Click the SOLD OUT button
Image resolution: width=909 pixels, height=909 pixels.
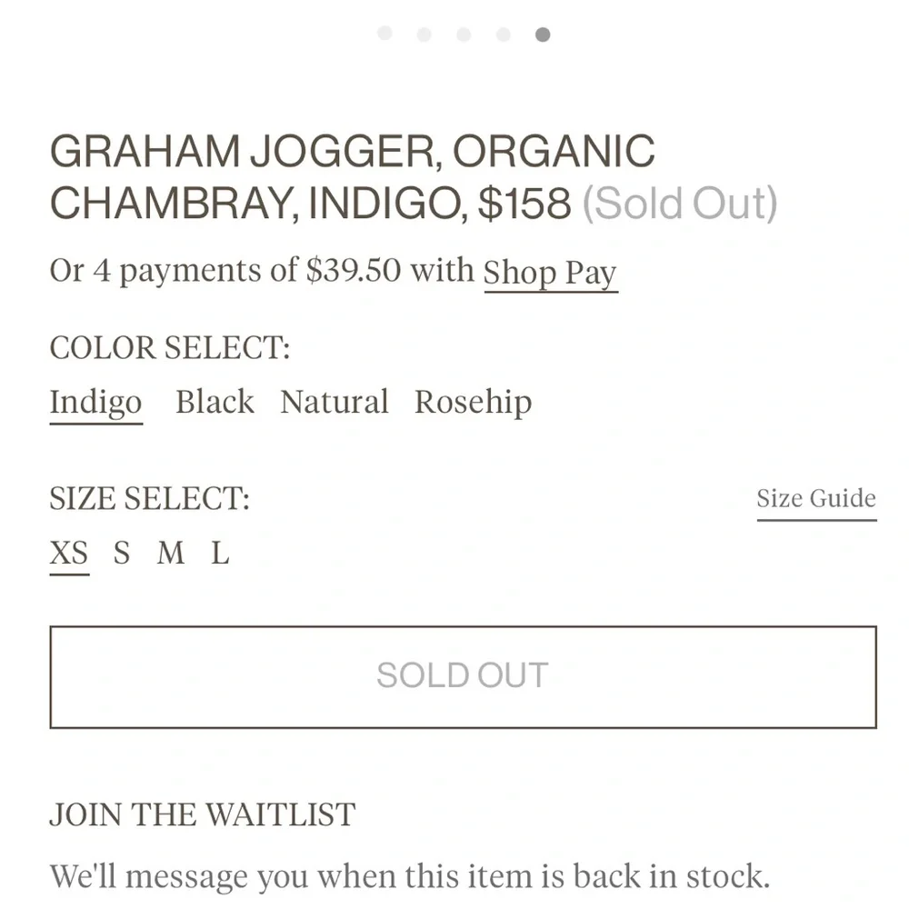click(462, 674)
